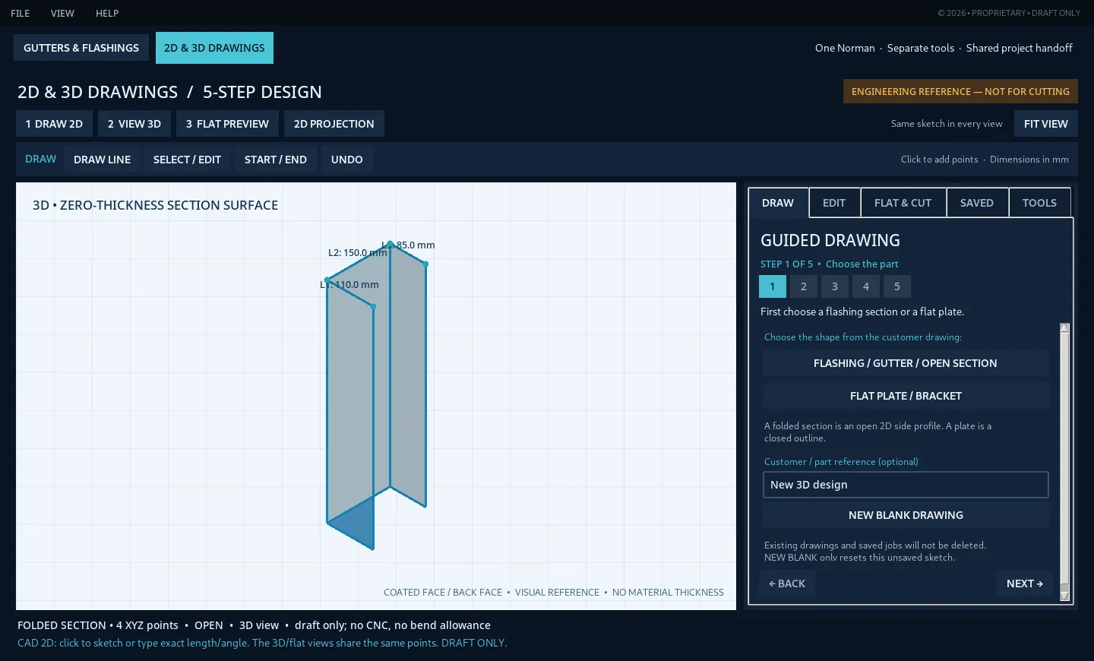Open the SAVED panel tab
Image resolution: width=1094 pixels, height=661 pixels.
click(x=977, y=203)
